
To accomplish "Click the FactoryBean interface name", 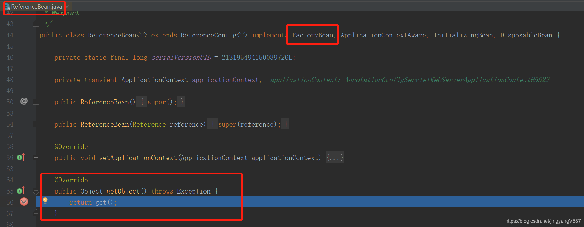I will pyautogui.click(x=312, y=35).
